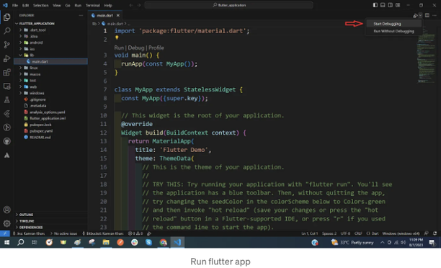The width and height of the screenshot is (441, 268).
Task: Open the Source Control view
Action: (6, 45)
